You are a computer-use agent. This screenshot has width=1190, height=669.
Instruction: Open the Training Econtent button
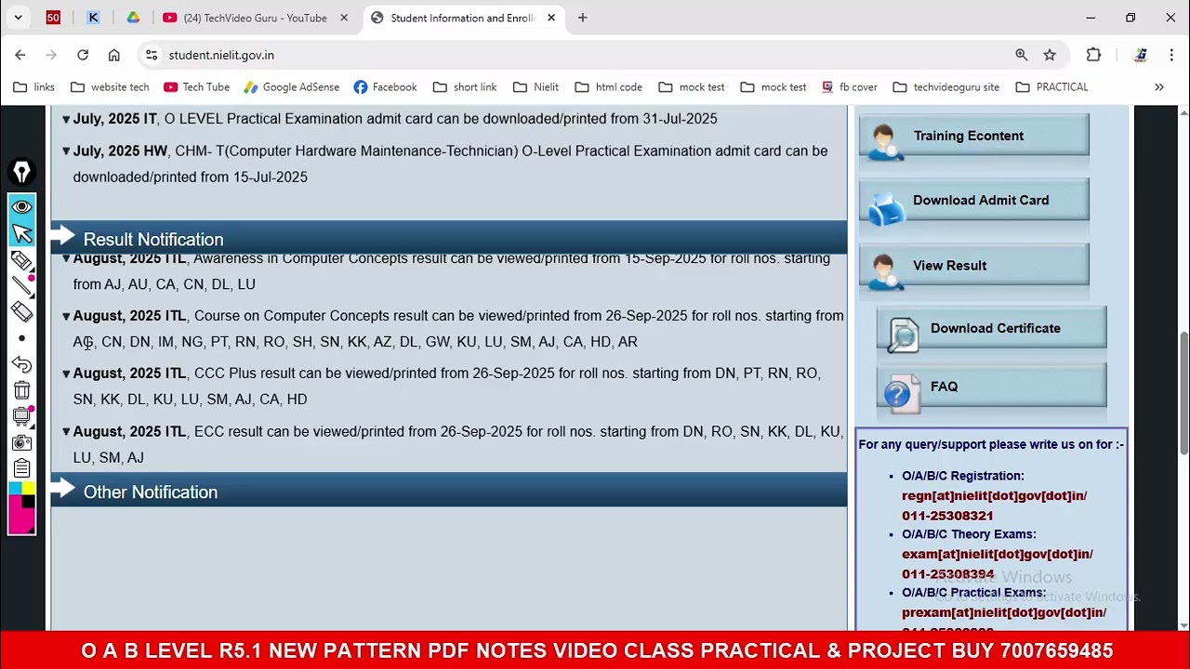[974, 137]
